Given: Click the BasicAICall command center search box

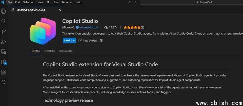Looking at the screenshot, I should click(x=191, y=2).
